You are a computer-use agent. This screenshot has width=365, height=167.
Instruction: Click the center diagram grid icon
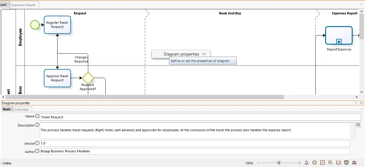click(323, 163)
